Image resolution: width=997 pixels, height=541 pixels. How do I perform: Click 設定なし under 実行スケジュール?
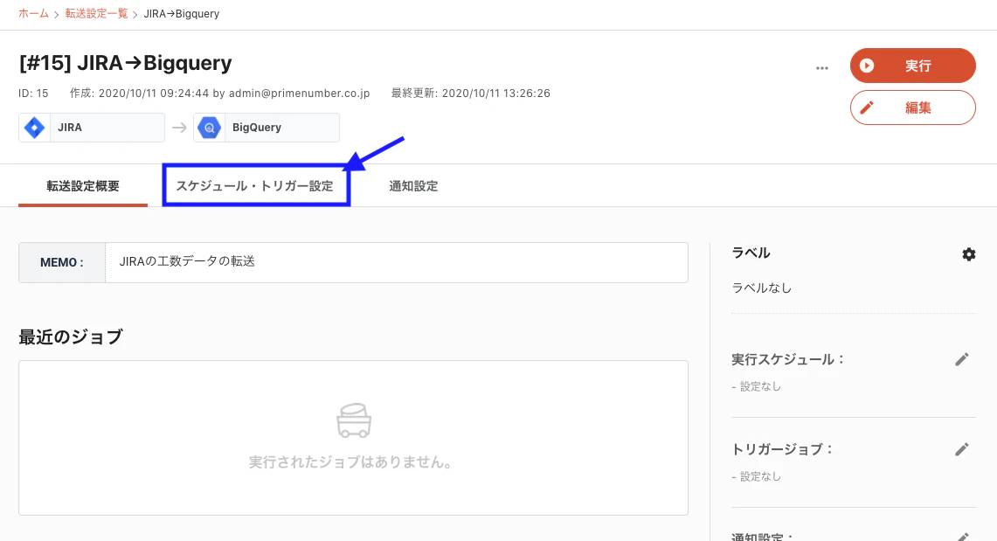(760, 386)
